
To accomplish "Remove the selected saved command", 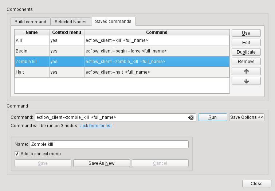I will coord(246,62).
